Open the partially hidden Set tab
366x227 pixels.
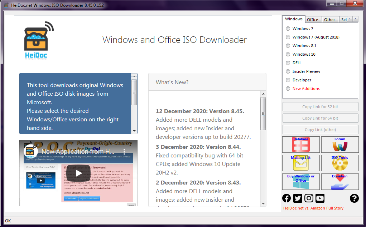(343, 20)
